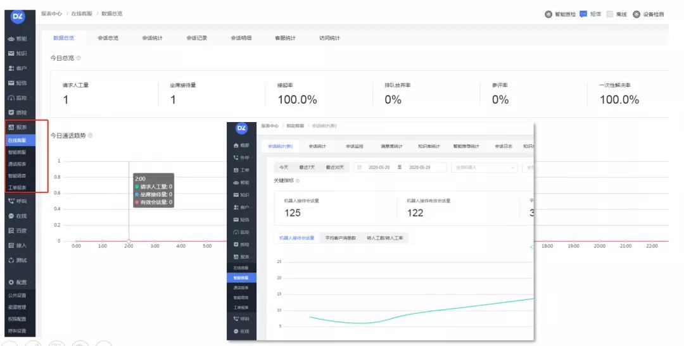Click the 智能质检 icon in the top bar

pyautogui.click(x=548, y=14)
